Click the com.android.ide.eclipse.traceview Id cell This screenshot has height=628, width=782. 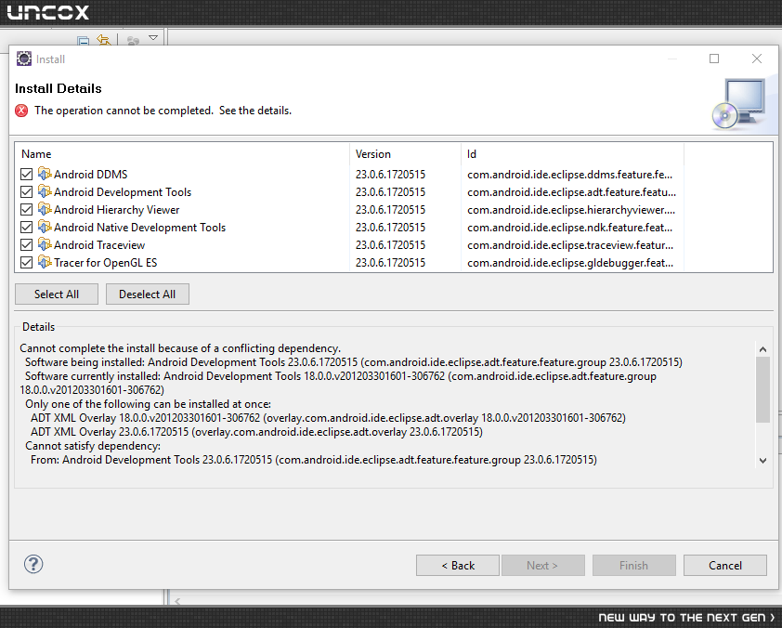(x=570, y=245)
